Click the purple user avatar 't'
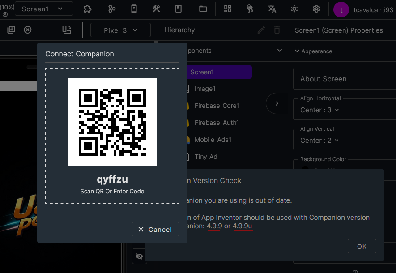The width and height of the screenshot is (396, 273). coord(341,10)
